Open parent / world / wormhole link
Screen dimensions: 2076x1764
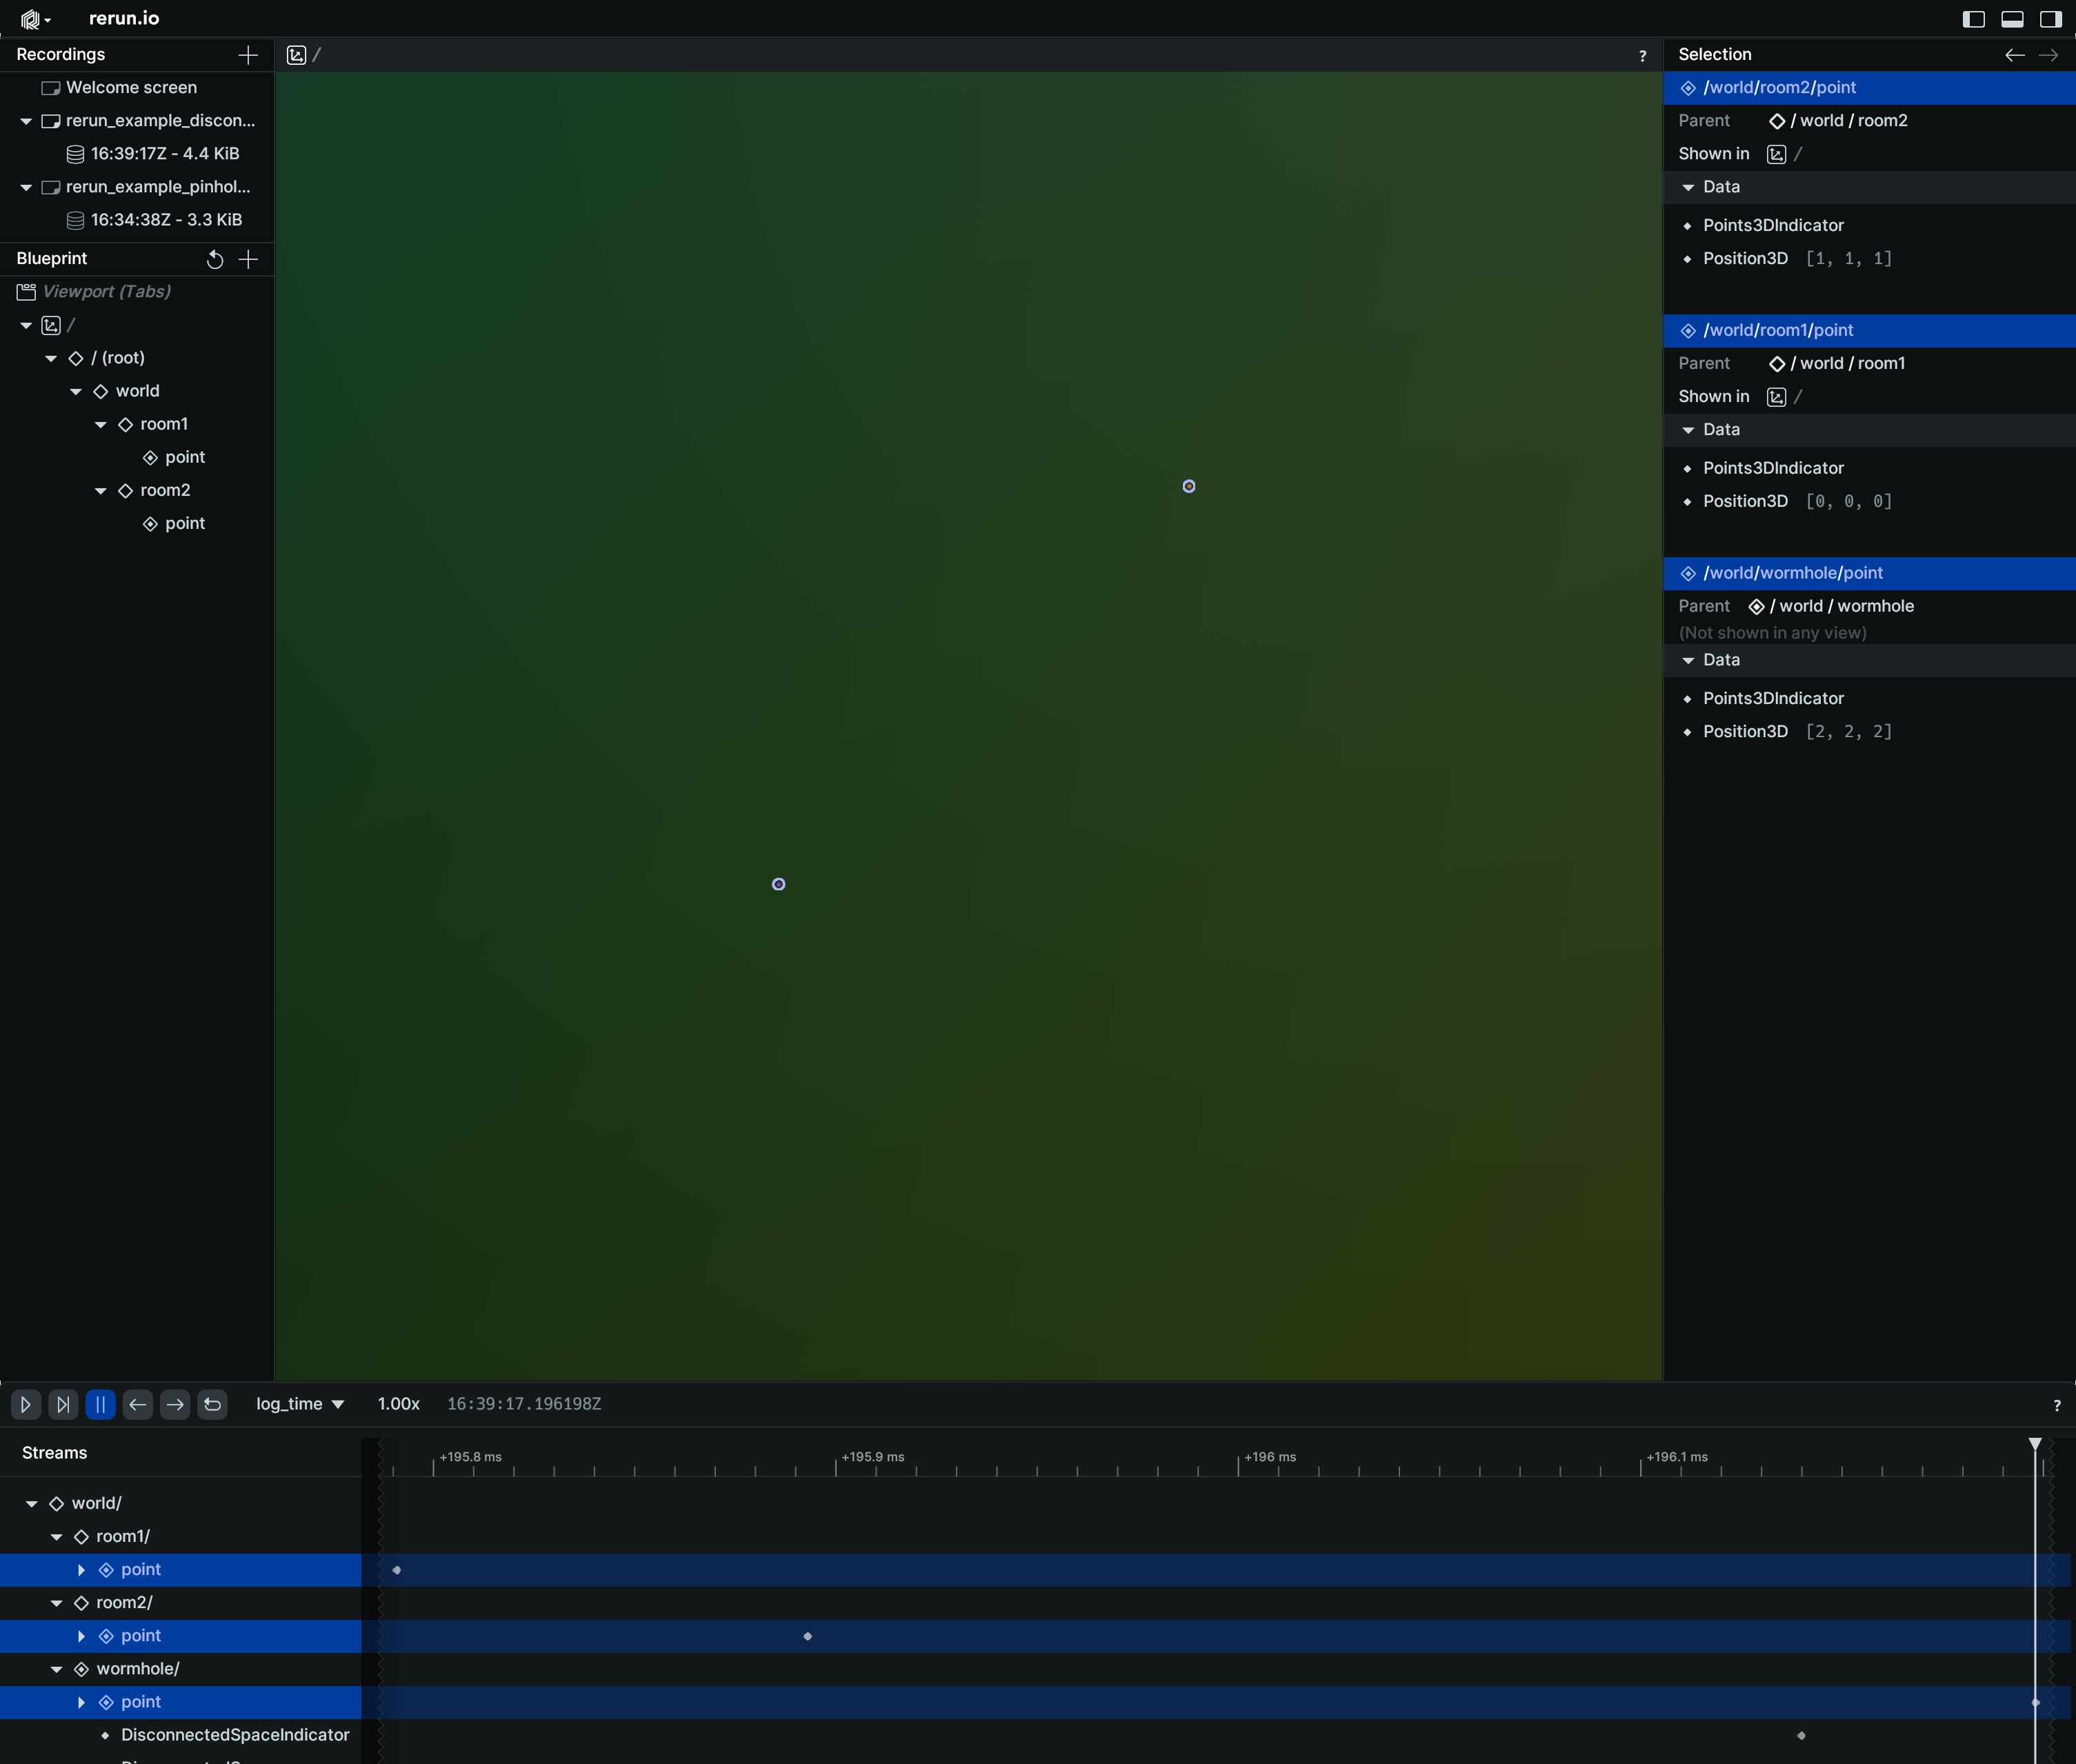[x=1831, y=607]
